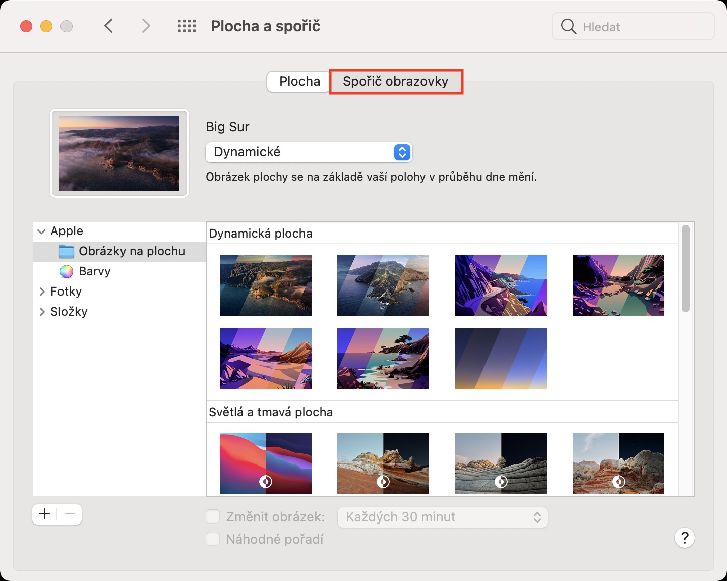727x581 pixels.
Task: Choose the red and blue abstract Big Sur wallpaper
Action: 266,463
